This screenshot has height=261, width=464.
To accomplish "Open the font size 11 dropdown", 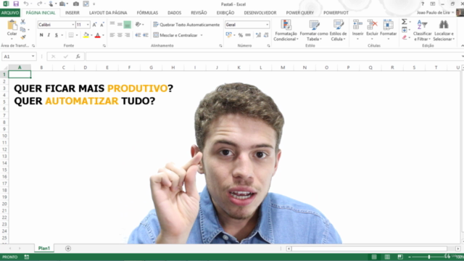I will click(88, 25).
